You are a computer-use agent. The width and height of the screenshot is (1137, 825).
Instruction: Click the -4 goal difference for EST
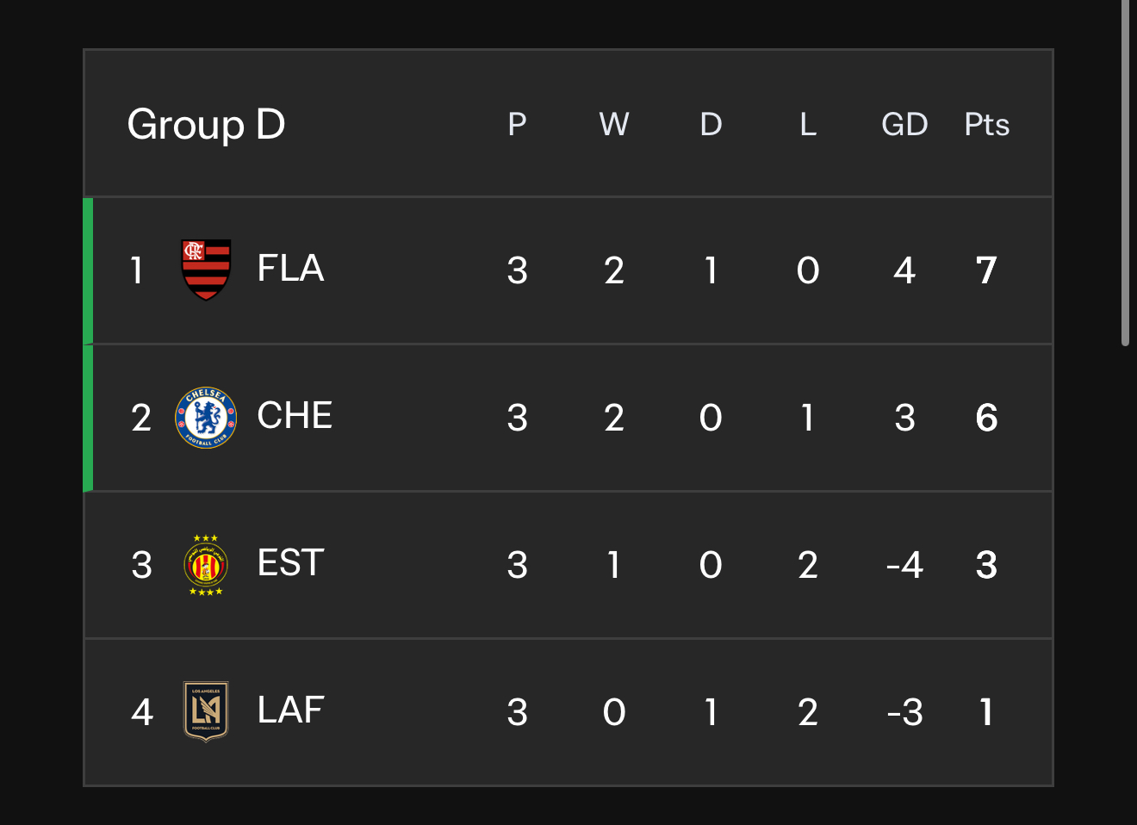(x=904, y=566)
